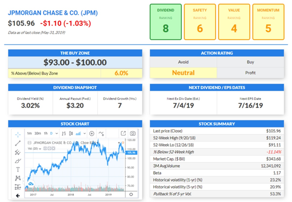
Task: Set chart interval to D
Action: (51, 133)
